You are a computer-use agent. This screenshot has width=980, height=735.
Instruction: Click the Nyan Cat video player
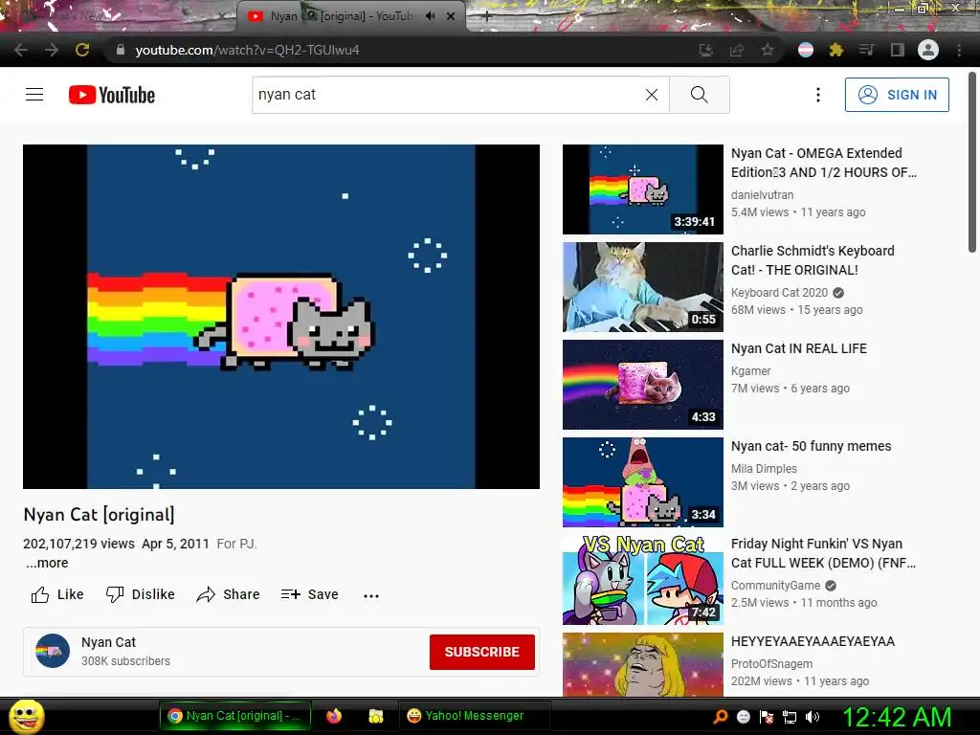click(281, 316)
